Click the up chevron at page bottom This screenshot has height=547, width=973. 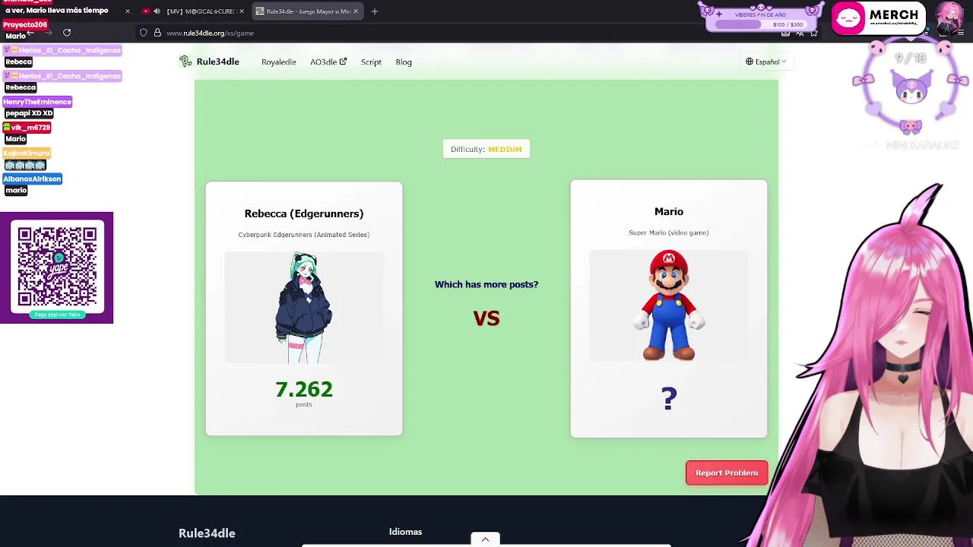tap(485, 539)
